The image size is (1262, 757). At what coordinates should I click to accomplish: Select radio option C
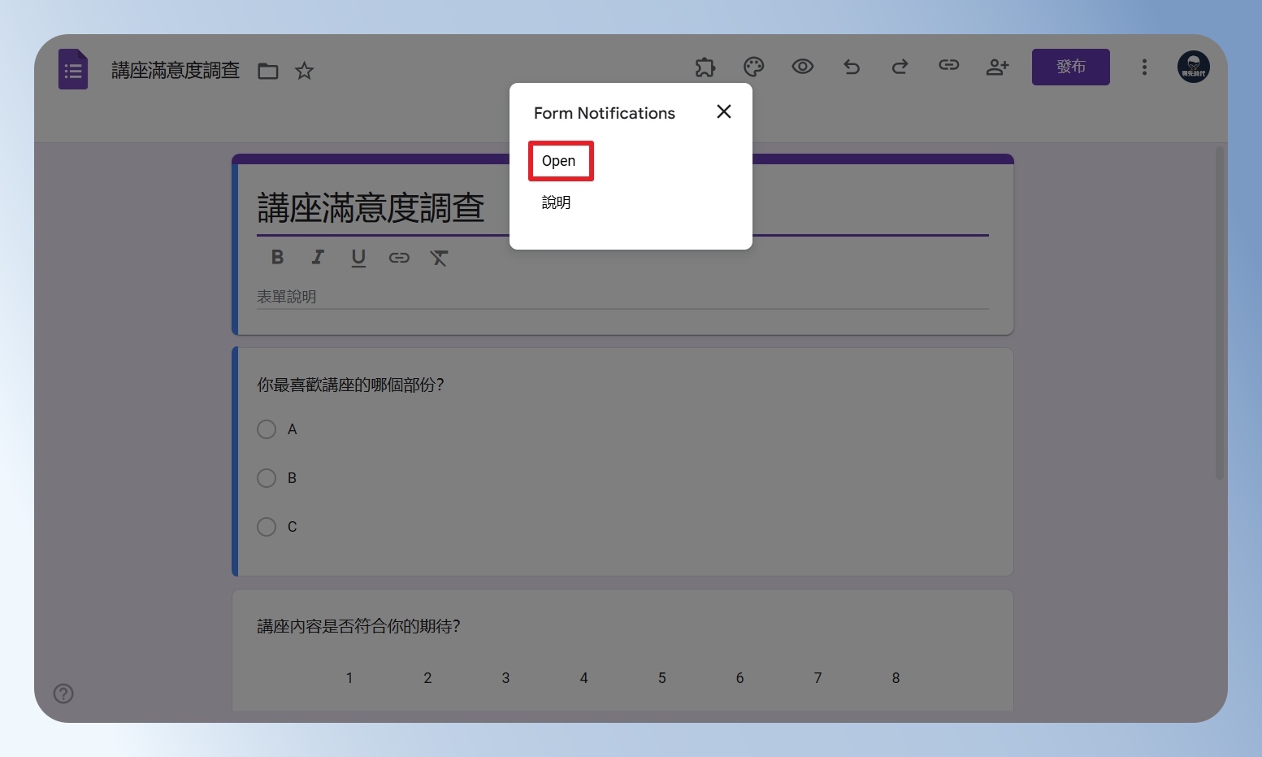point(267,527)
